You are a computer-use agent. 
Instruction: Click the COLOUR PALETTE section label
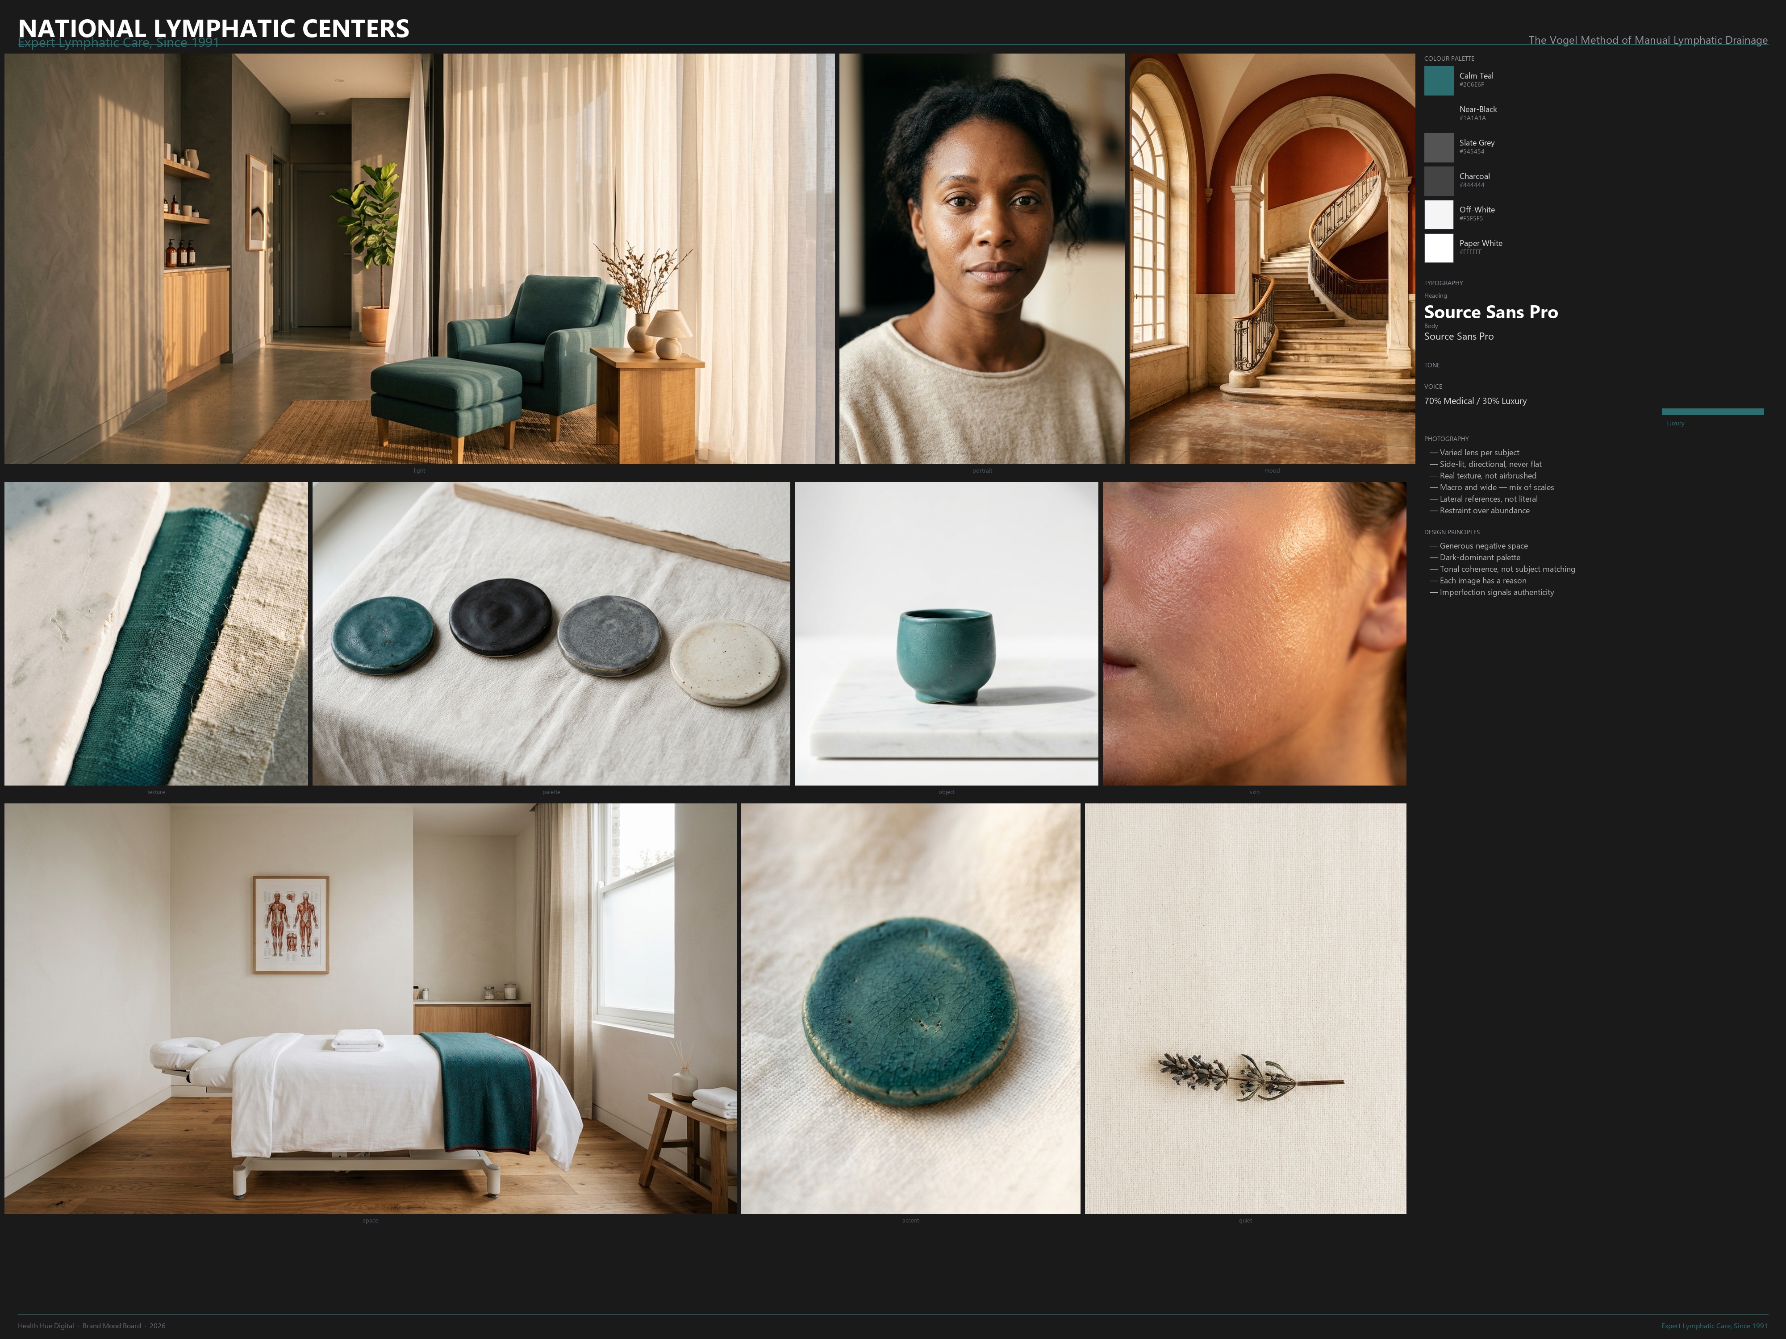pos(1448,58)
